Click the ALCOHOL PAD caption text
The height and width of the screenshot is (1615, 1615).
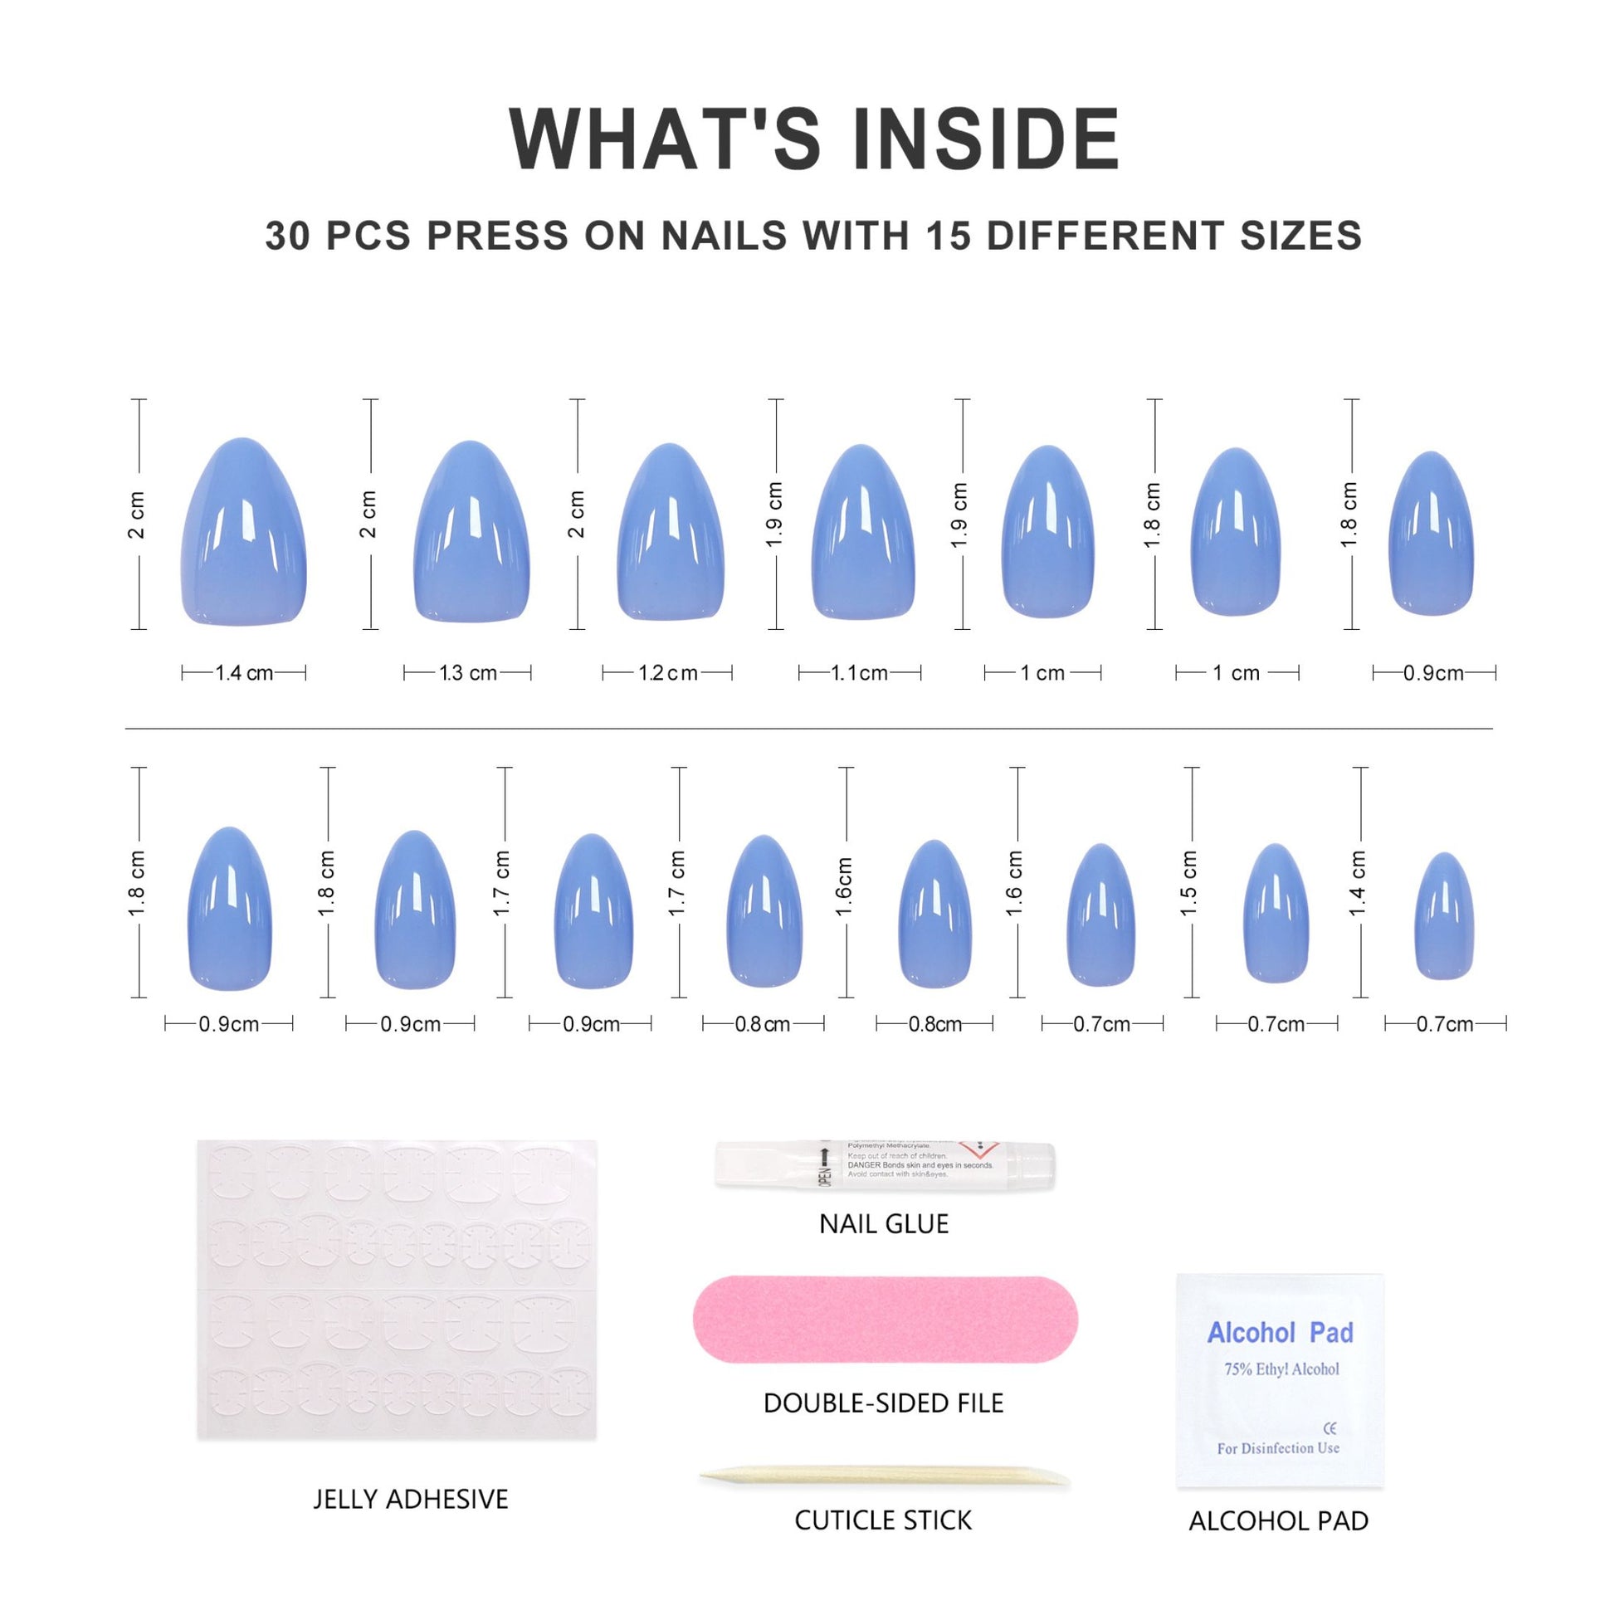pos(1278,1520)
